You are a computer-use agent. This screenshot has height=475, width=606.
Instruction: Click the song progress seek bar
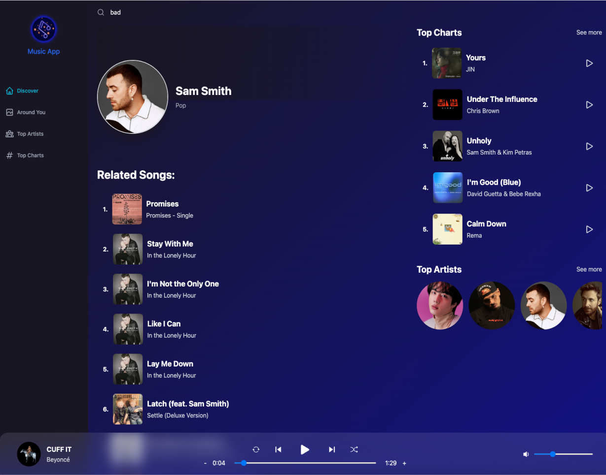pyautogui.click(x=305, y=463)
